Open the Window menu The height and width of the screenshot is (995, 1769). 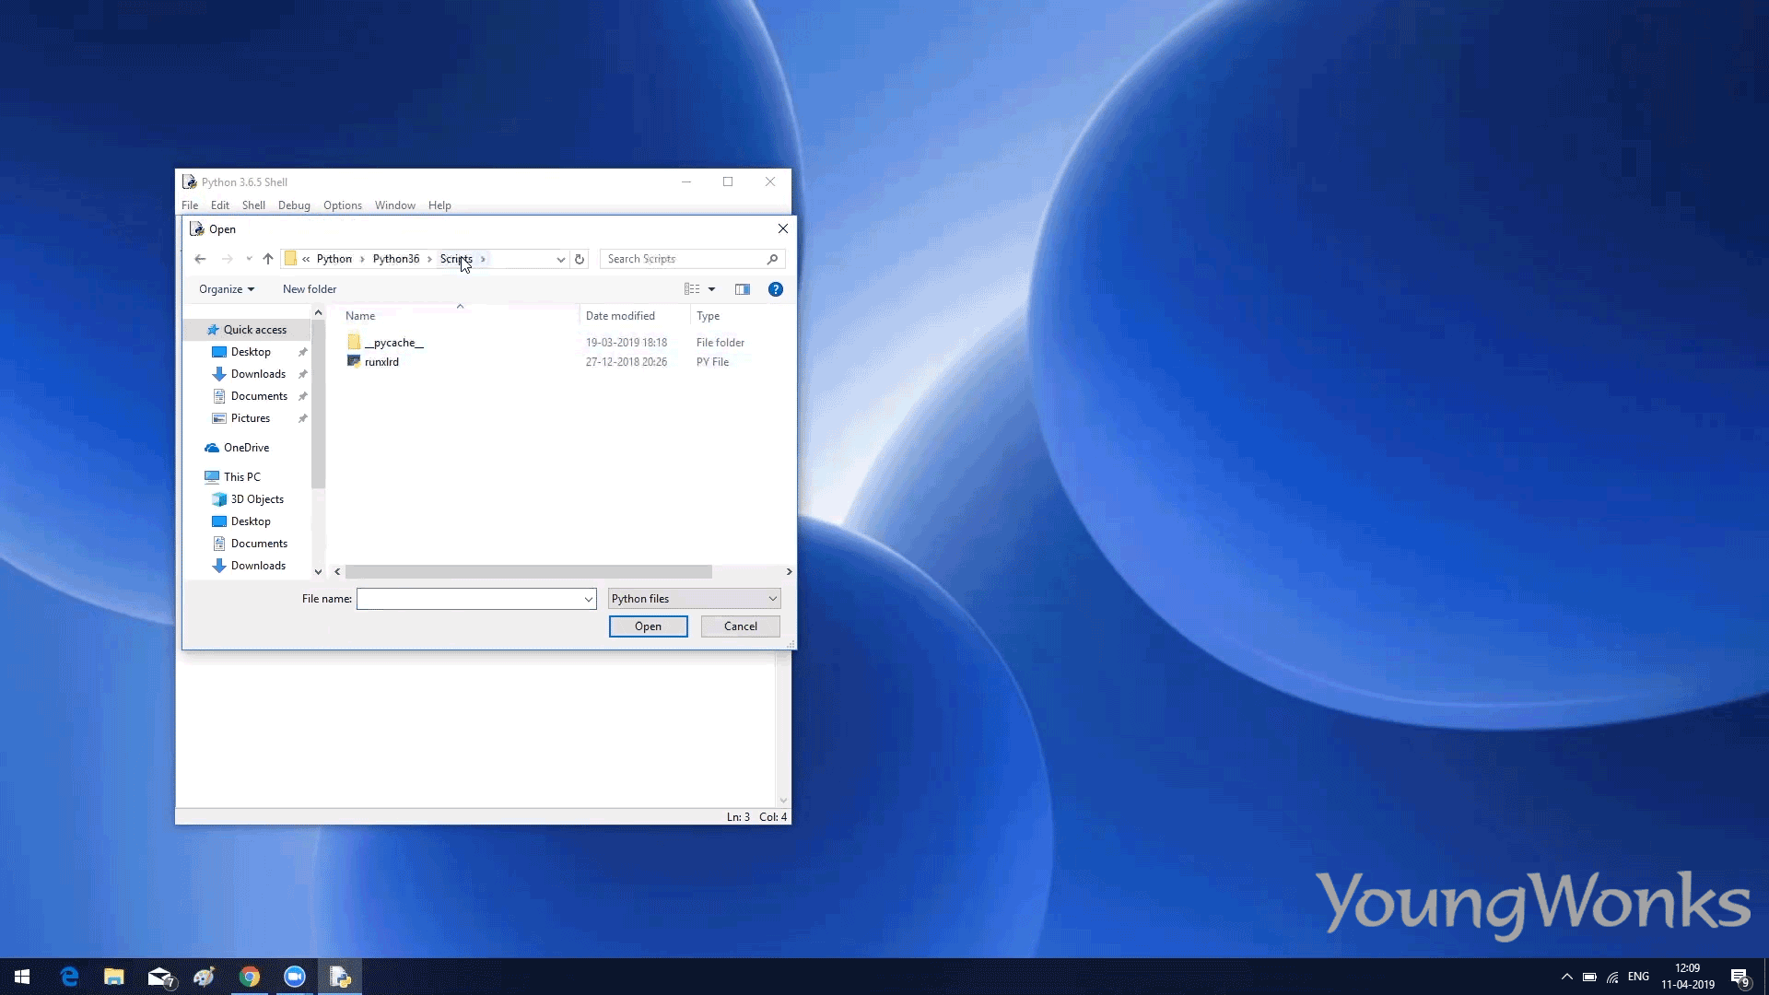[x=395, y=205]
